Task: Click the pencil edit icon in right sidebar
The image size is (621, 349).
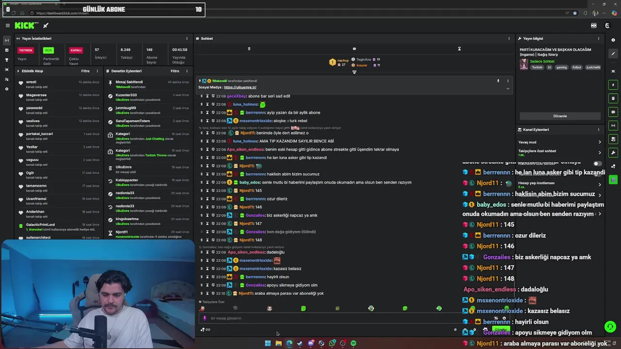Action: coord(613,54)
